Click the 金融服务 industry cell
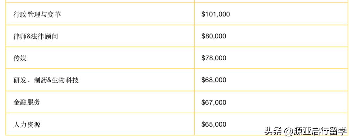 (x=27, y=102)
